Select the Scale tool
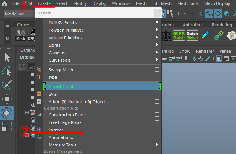 7,127
